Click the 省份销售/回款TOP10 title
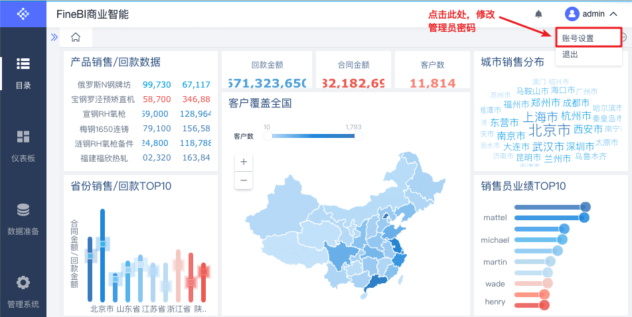The height and width of the screenshot is (317, 632). click(121, 186)
